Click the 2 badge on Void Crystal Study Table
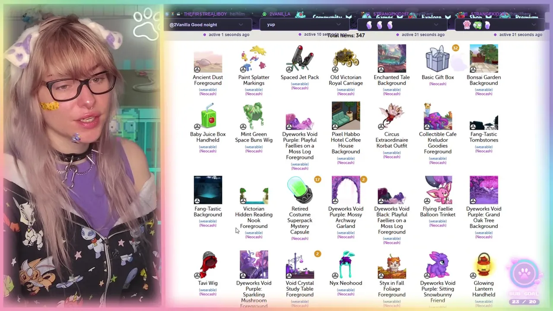Viewport: 553px width, 311px height. pos(318,254)
